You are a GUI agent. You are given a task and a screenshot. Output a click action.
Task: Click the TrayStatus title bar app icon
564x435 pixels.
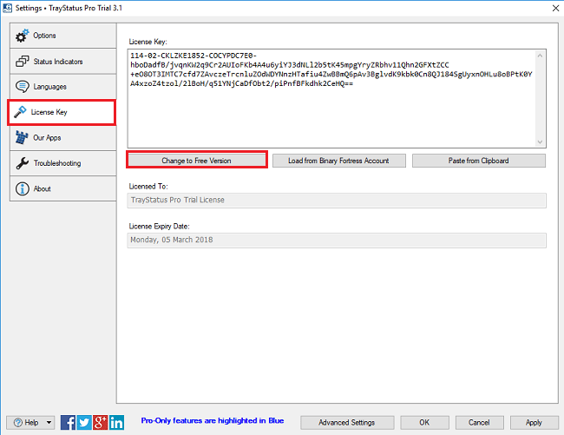point(7,8)
